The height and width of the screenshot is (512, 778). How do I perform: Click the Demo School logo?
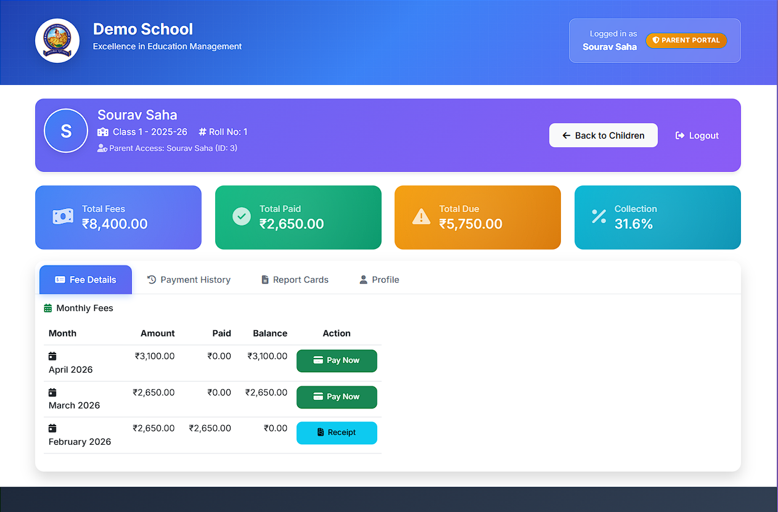[x=57, y=40]
